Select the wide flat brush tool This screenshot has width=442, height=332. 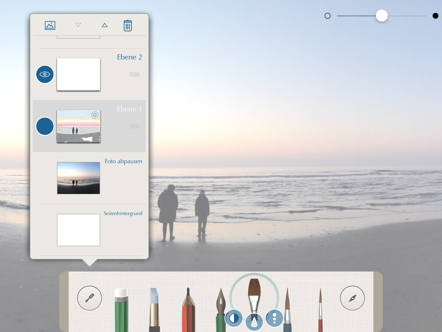pyautogui.click(x=254, y=295)
